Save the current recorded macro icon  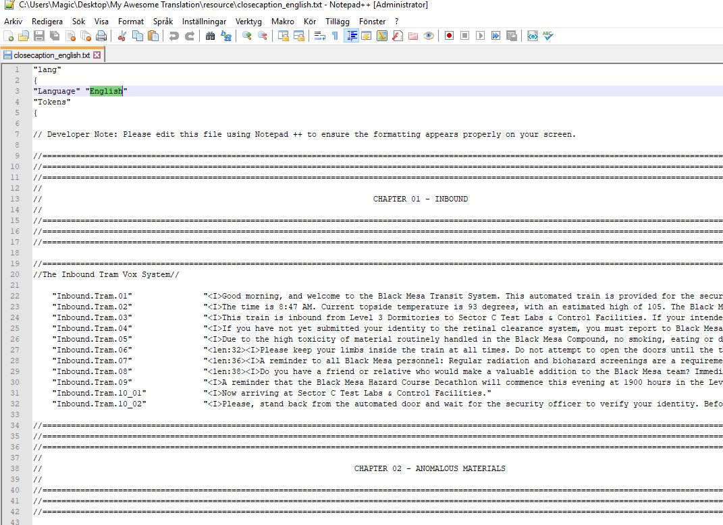(x=511, y=36)
